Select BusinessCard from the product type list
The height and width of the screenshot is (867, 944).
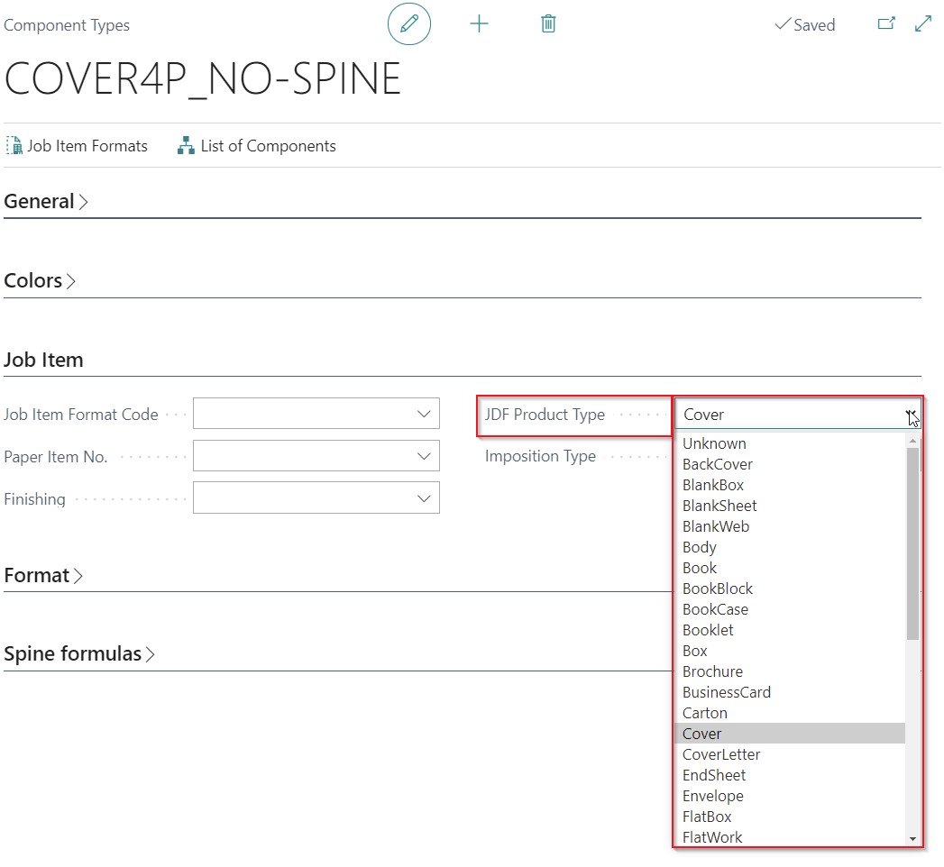point(726,692)
